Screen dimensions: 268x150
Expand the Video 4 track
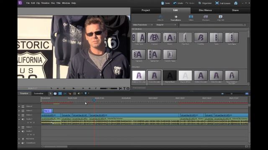pos(19,107)
